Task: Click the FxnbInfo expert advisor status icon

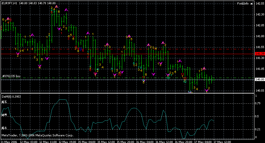Action: pos(252,3)
